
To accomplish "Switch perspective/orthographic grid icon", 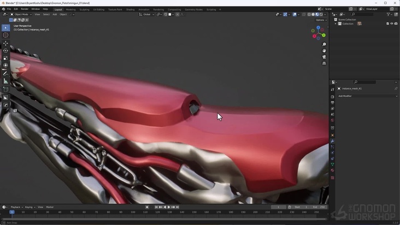I will (x=324, y=63).
